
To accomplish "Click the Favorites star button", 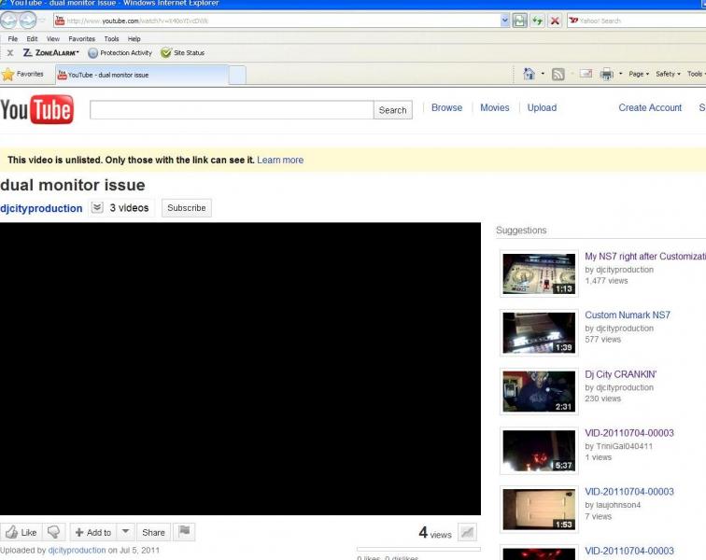I will pyautogui.click(x=22, y=75).
